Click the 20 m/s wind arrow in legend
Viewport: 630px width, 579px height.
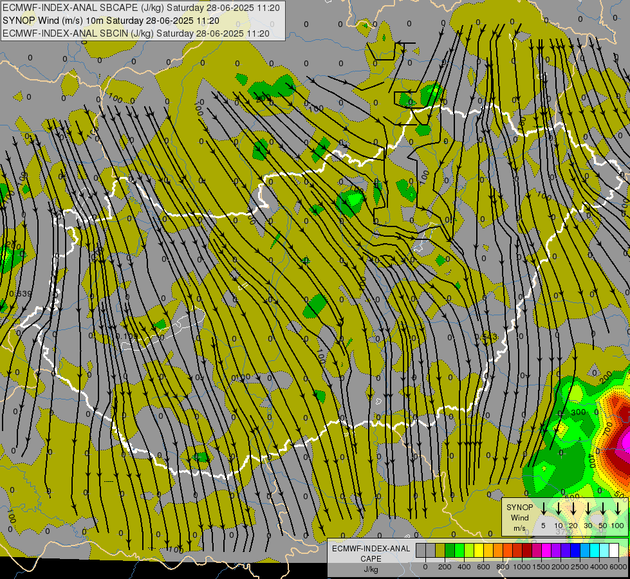(573, 508)
